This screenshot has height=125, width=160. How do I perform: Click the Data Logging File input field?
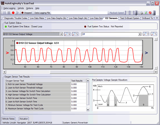pyautogui.click(x=79, y=13)
